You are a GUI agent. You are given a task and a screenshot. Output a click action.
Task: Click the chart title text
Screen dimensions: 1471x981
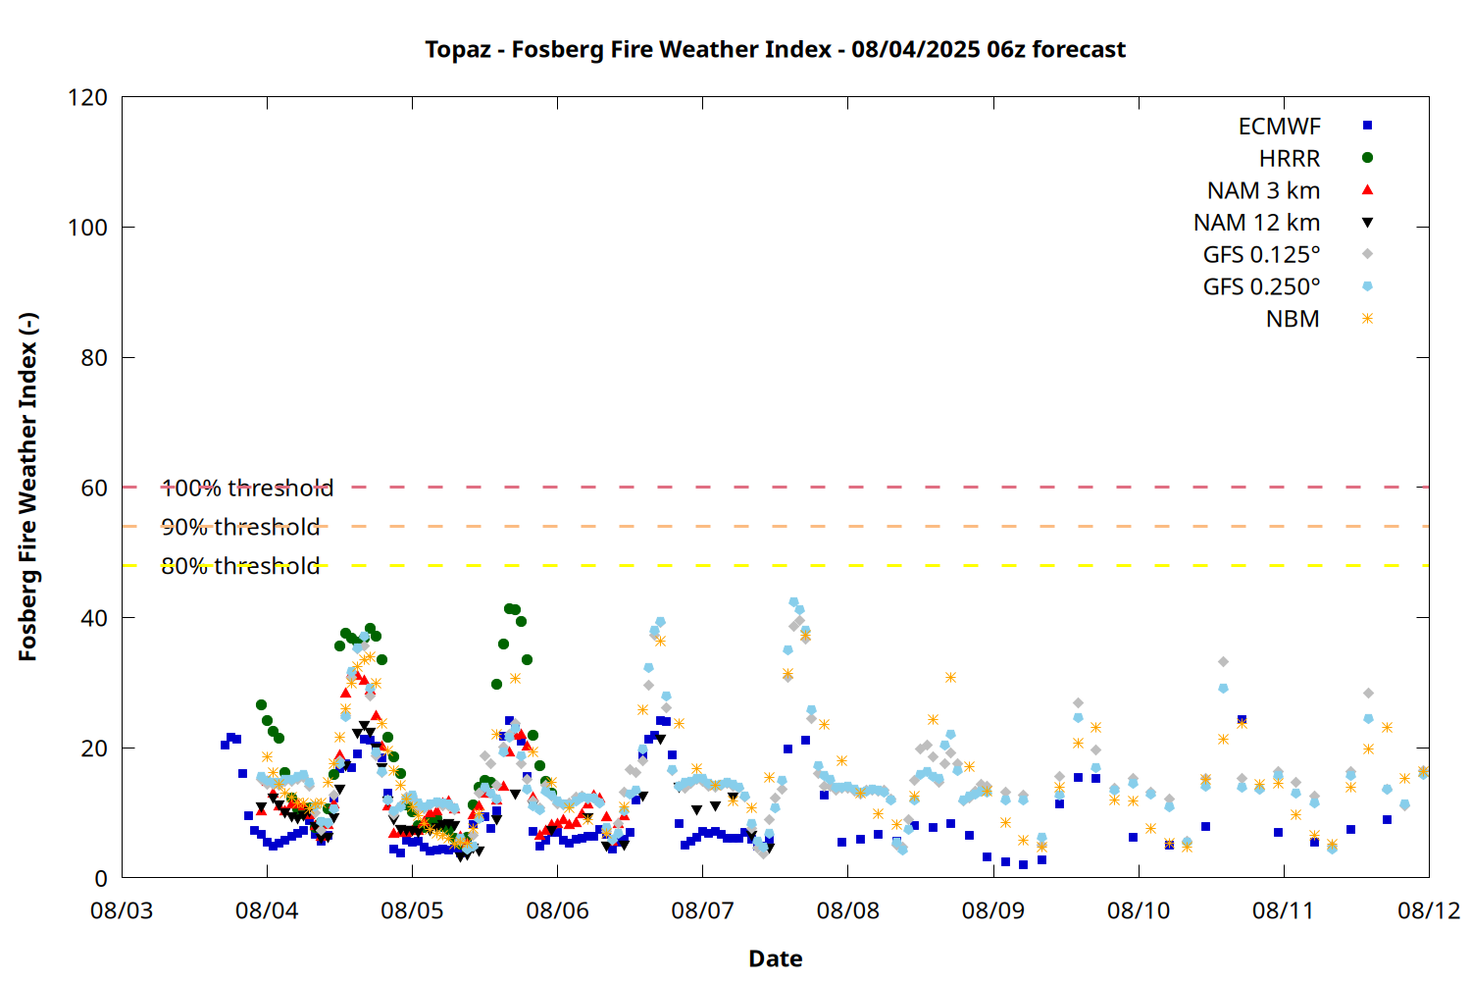click(775, 49)
